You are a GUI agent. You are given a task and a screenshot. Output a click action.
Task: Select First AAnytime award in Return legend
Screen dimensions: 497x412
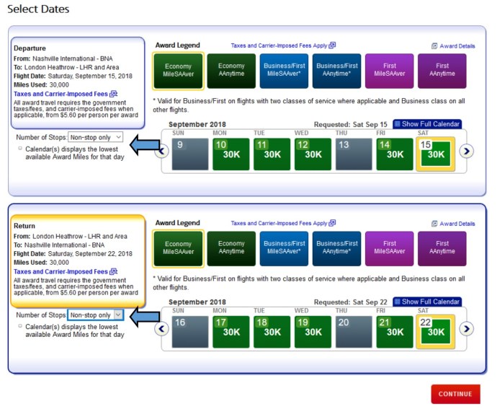(442, 248)
